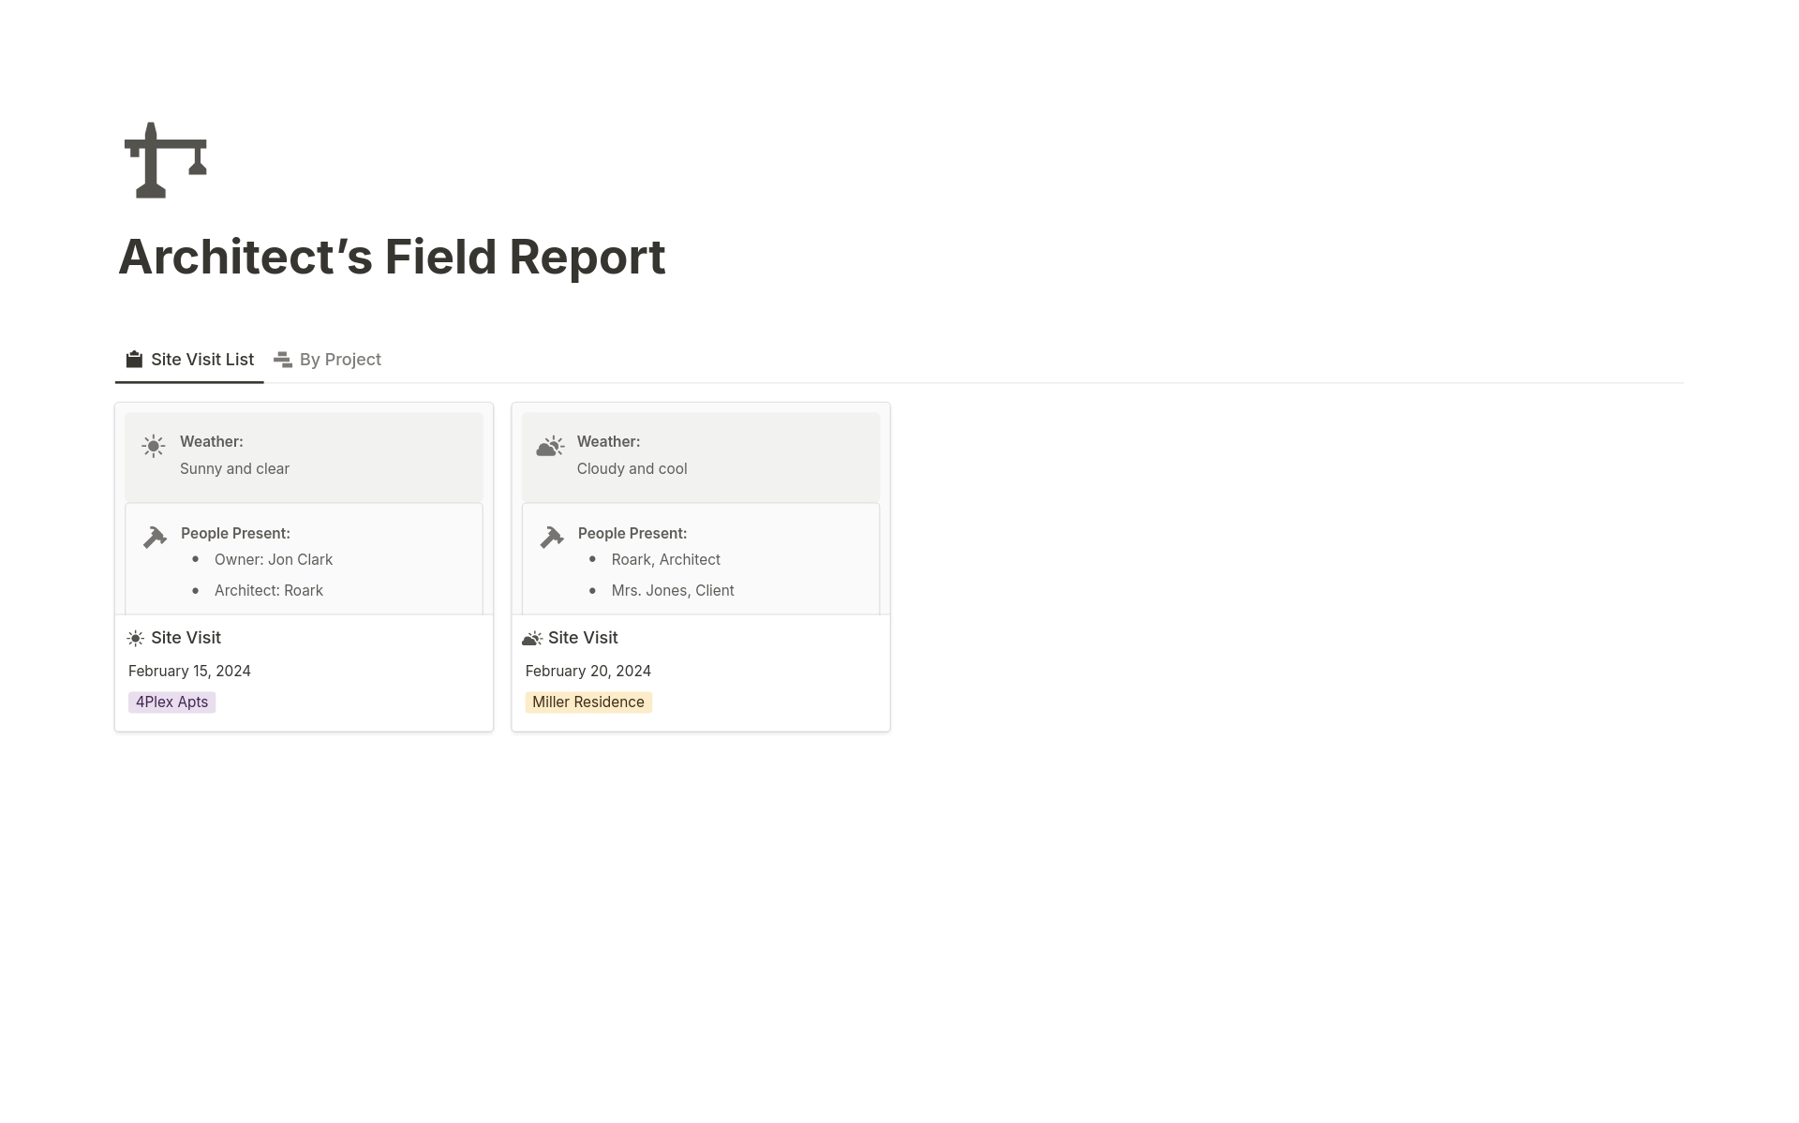Click the bullet for Mrs. Jones, Client
Screen dimensions: 1799x1123
592,590
